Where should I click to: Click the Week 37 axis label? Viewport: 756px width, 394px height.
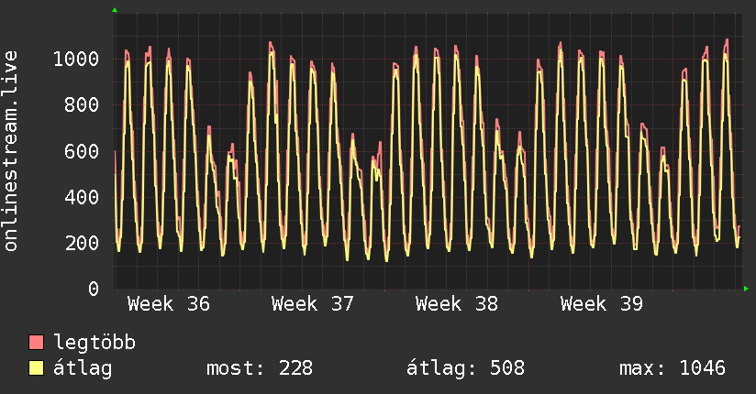[313, 304]
